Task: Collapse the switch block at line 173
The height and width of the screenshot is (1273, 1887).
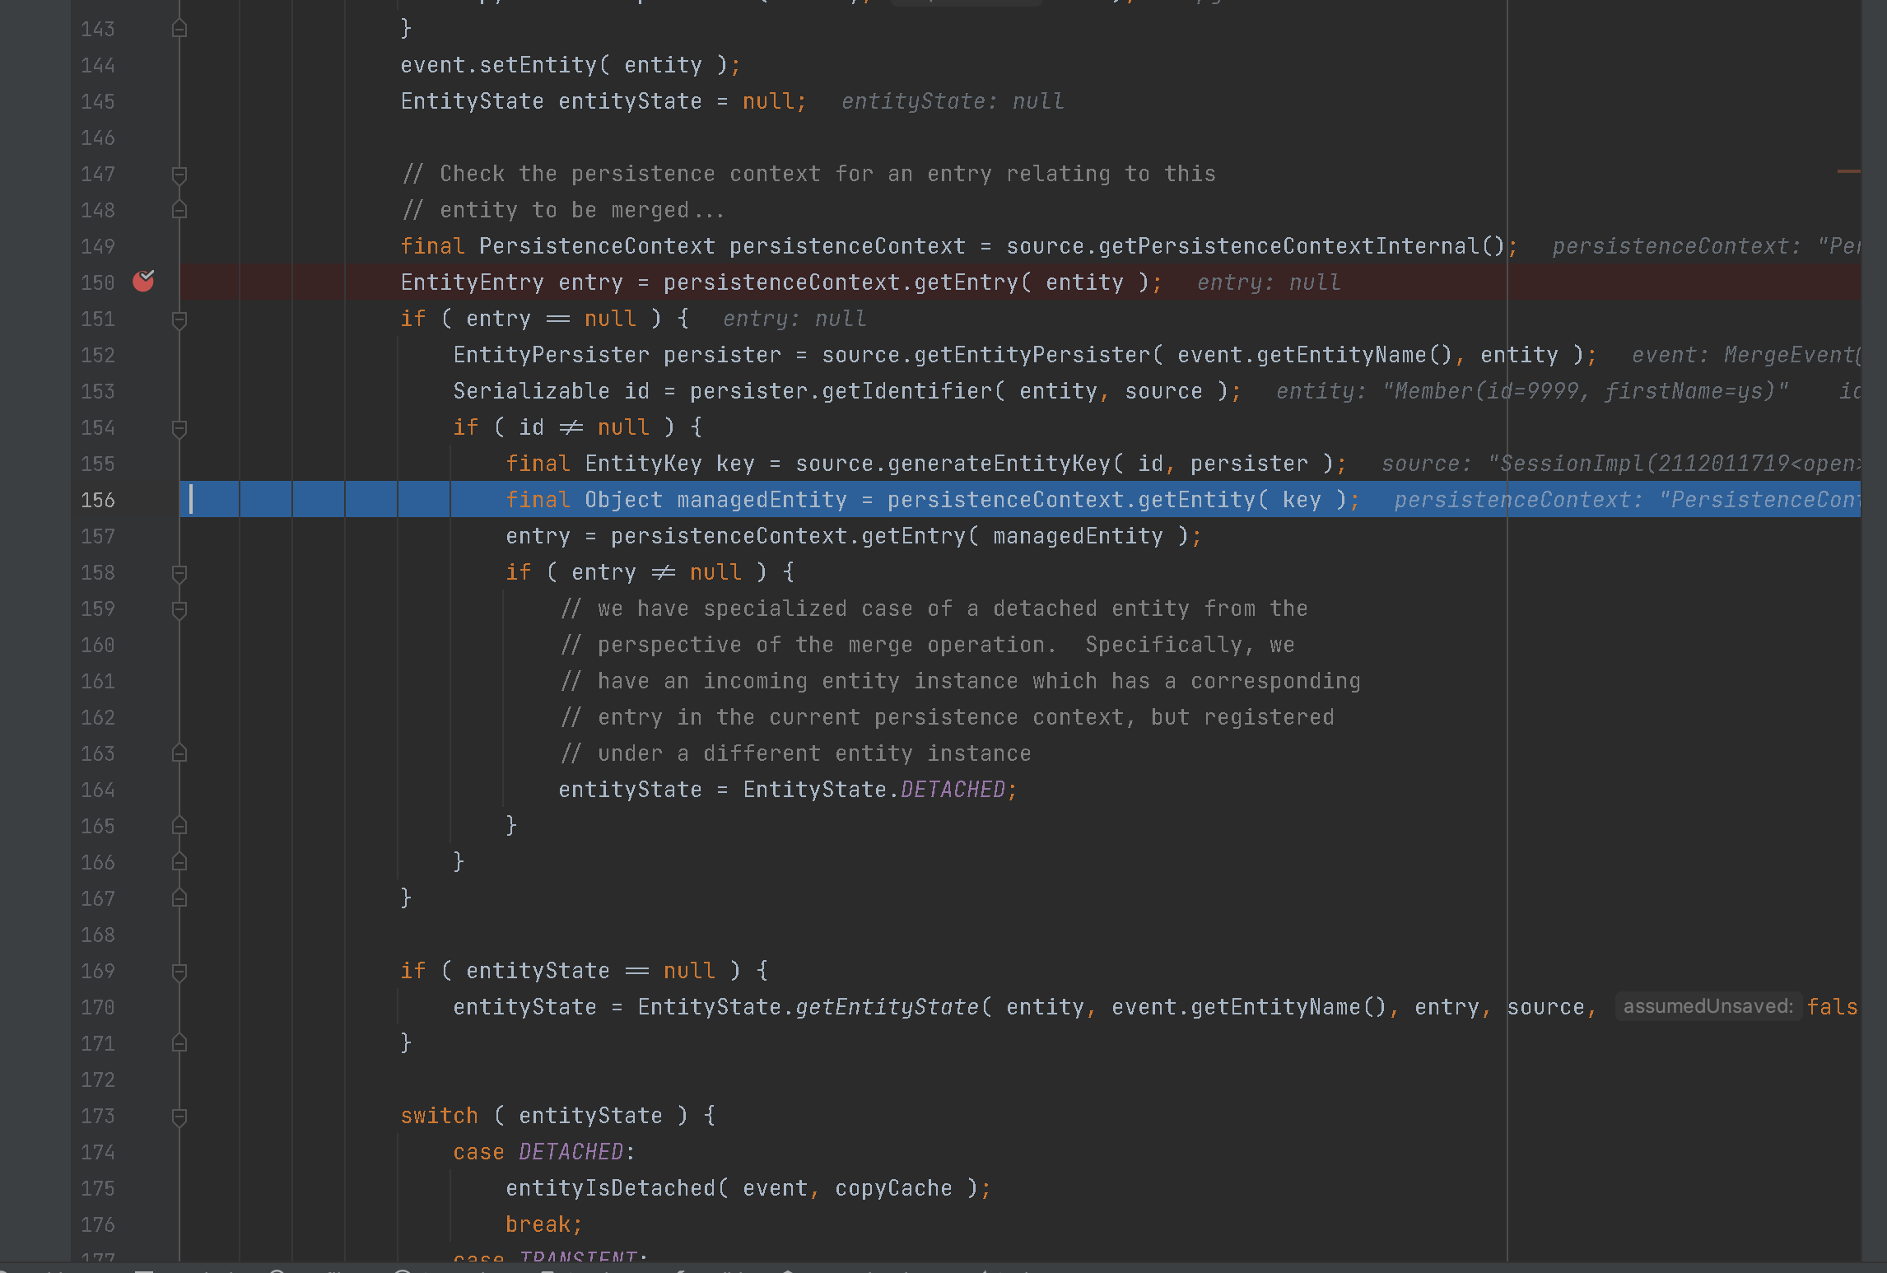Action: coord(179,1117)
